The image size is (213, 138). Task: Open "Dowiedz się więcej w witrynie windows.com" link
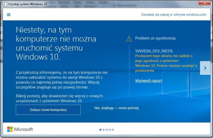tap(174, 15)
